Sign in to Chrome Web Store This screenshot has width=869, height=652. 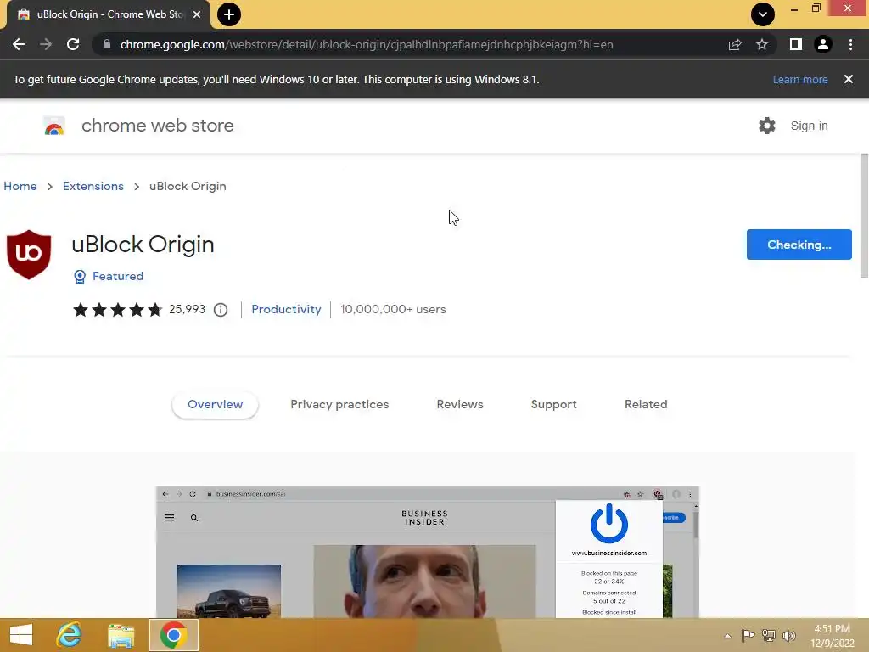[809, 126]
